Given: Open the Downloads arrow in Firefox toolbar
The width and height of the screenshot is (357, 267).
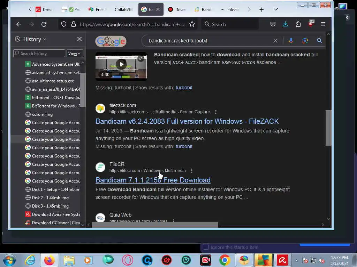Looking at the screenshot, I should click(x=285, y=24).
